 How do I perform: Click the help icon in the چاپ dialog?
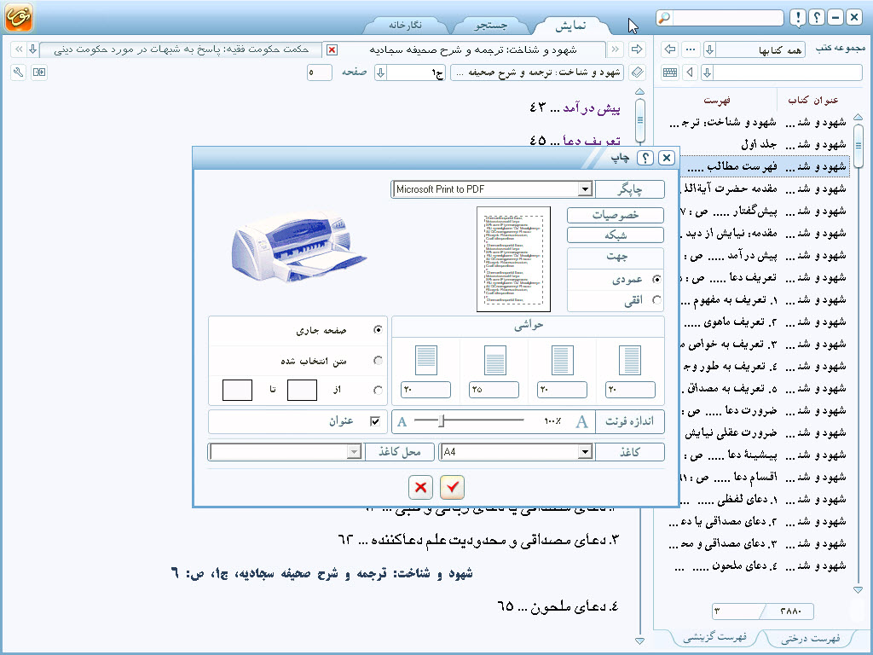tap(645, 158)
